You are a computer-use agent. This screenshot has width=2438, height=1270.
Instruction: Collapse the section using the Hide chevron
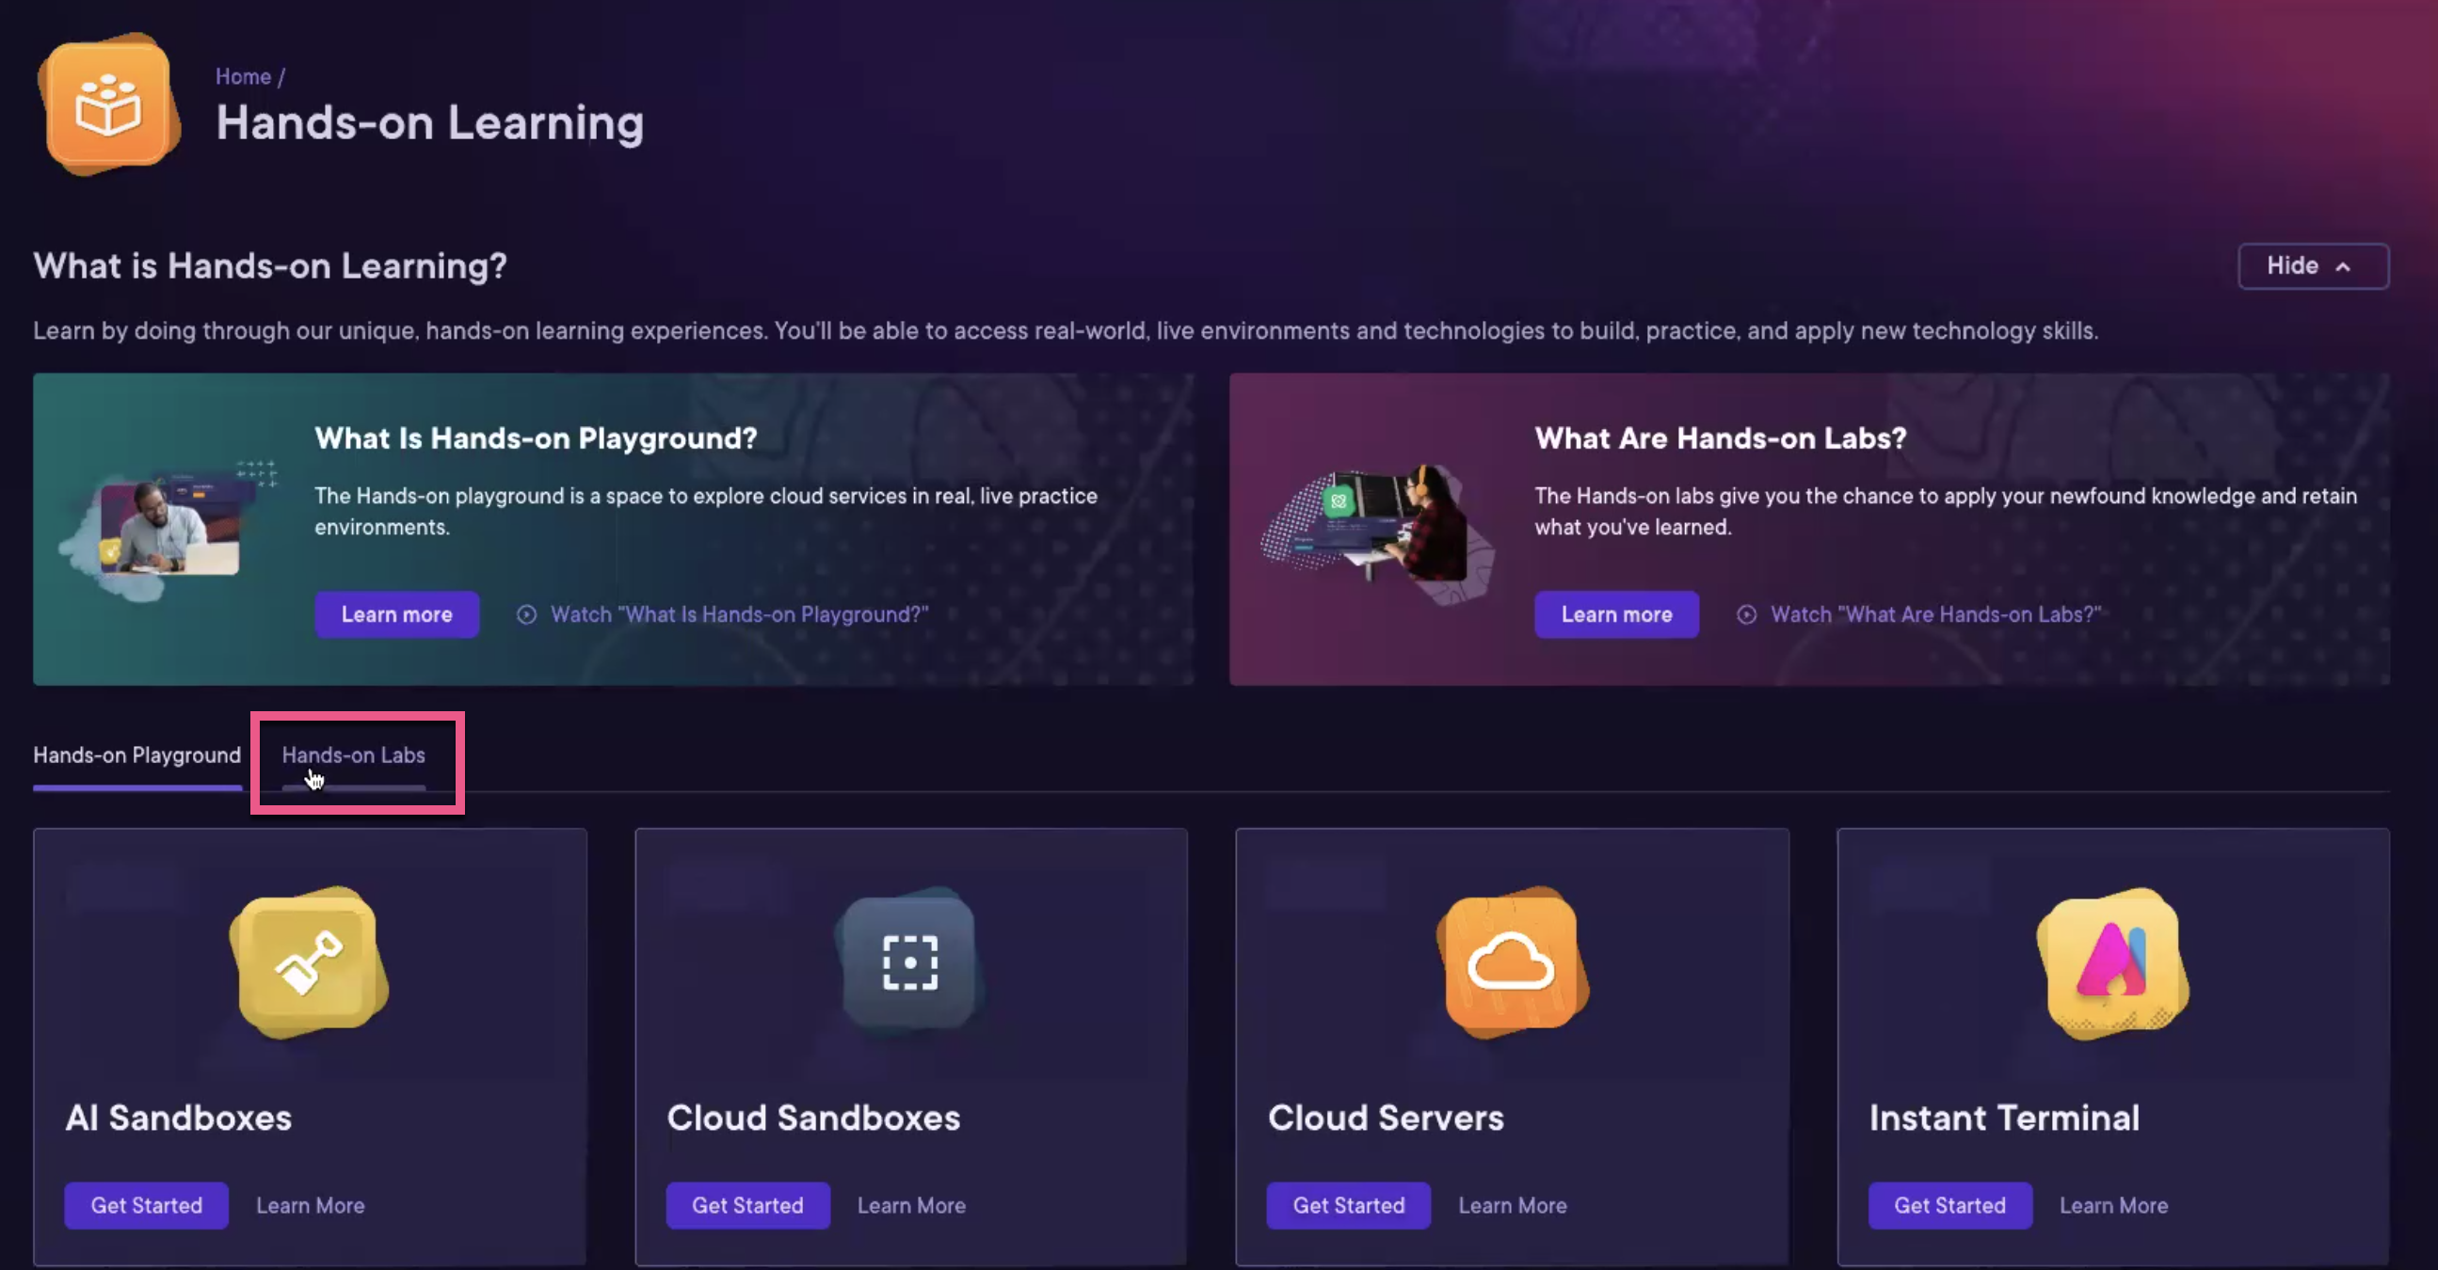coord(2345,266)
